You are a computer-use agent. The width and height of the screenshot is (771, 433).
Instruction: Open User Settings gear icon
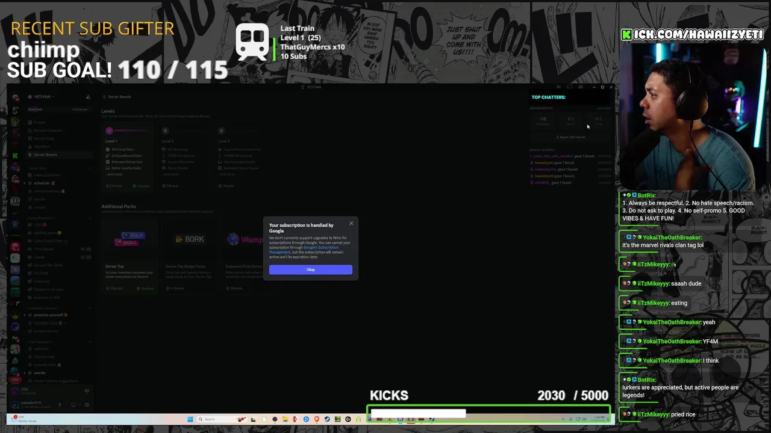[87, 405]
